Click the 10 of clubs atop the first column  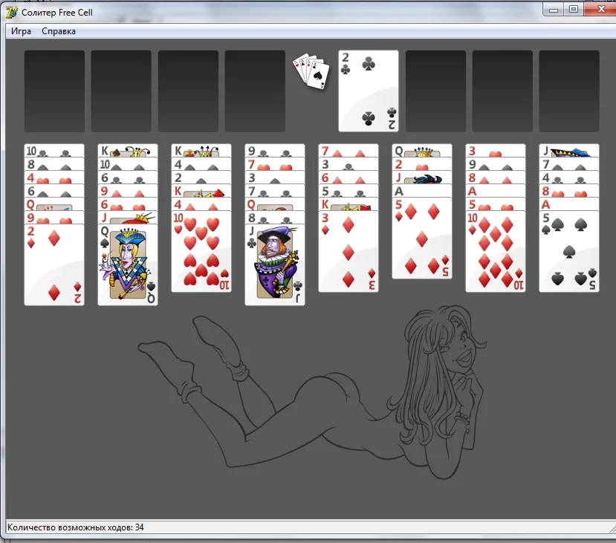[54, 151]
